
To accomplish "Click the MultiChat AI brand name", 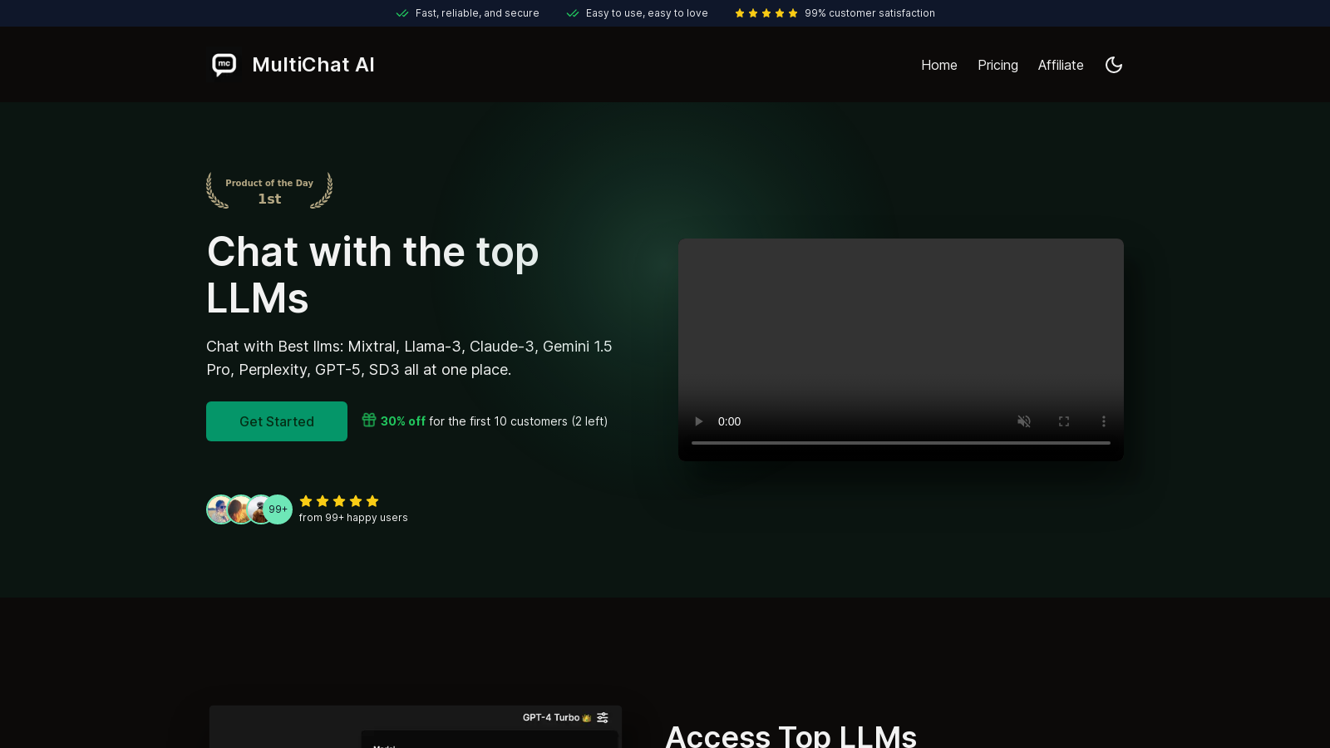I will coord(313,65).
